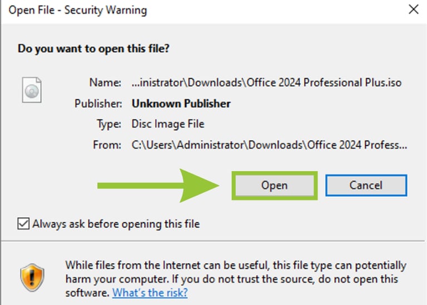This screenshot has height=305, width=427.
Task: Click the Open File - Security Warning title
Action: pos(78,10)
